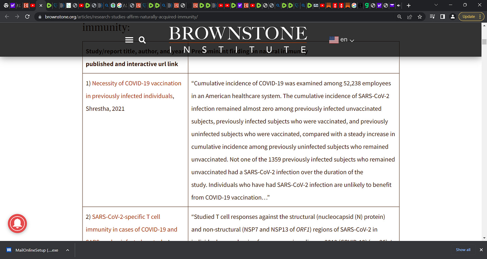
Task: Expand MailOnlineSetup download options chevron
Action: 68,250
